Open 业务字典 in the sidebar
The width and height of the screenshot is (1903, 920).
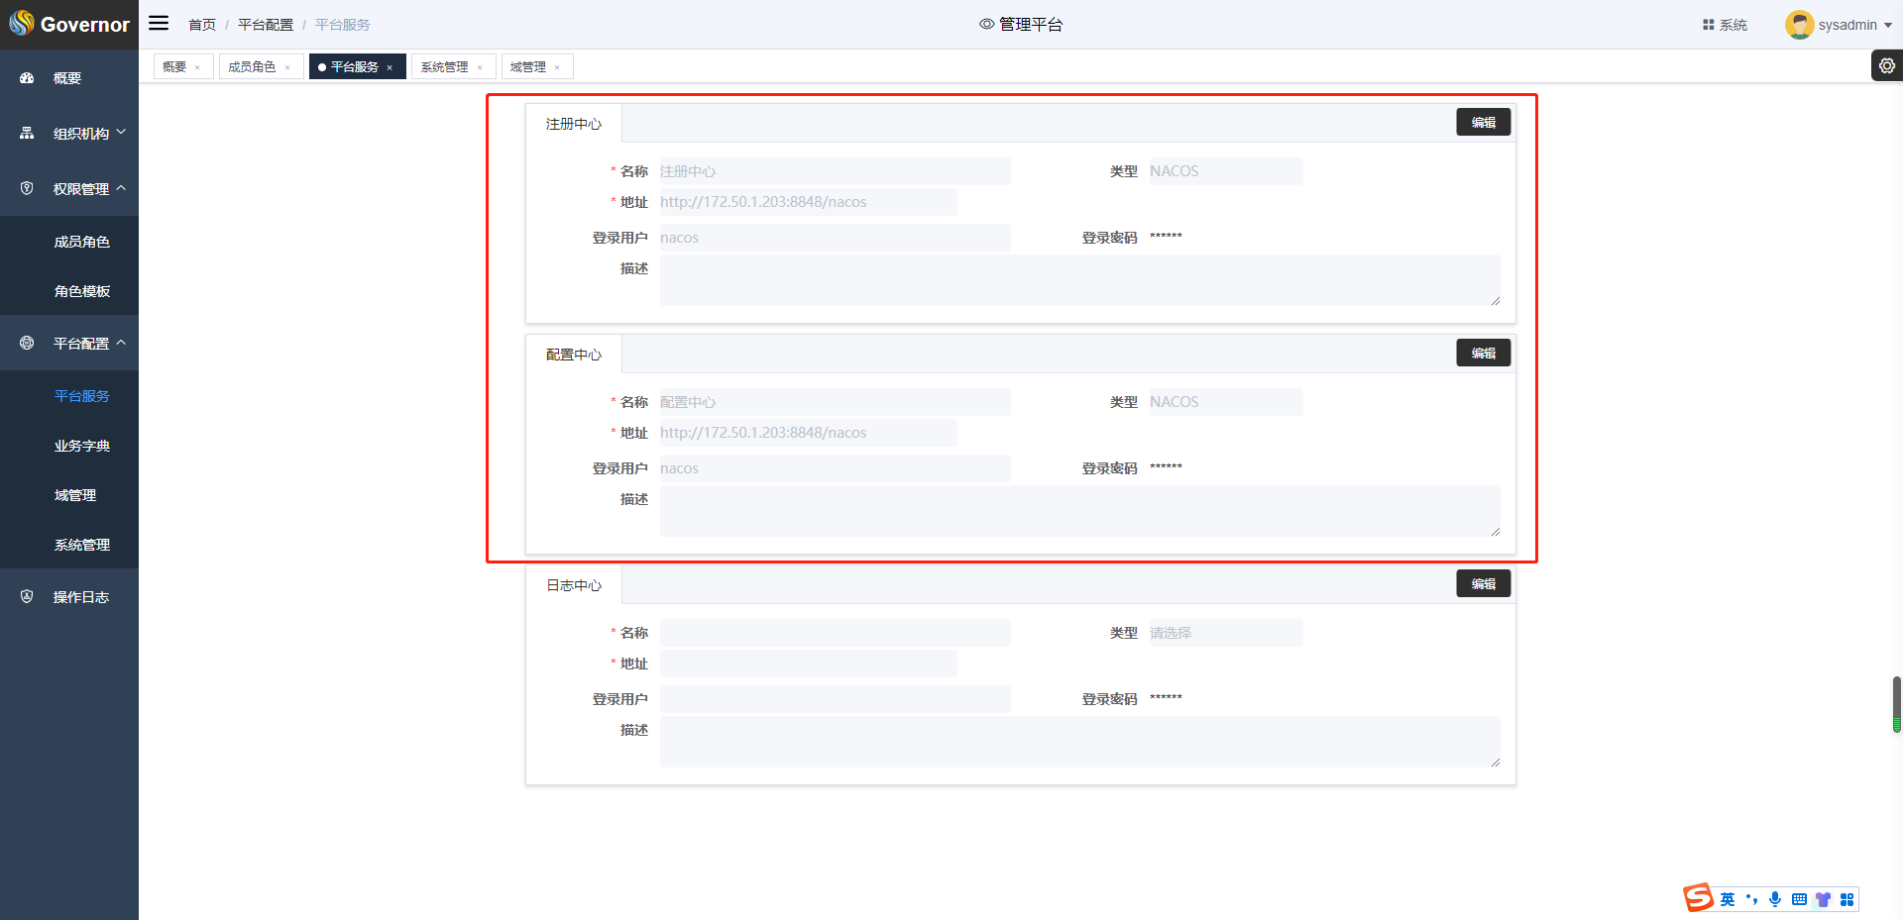pos(82,446)
